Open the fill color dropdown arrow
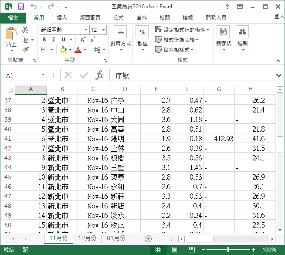285x255 pixels. (x=70, y=50)
